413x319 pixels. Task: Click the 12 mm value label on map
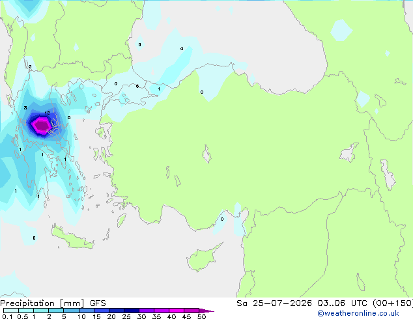point(47,113)
